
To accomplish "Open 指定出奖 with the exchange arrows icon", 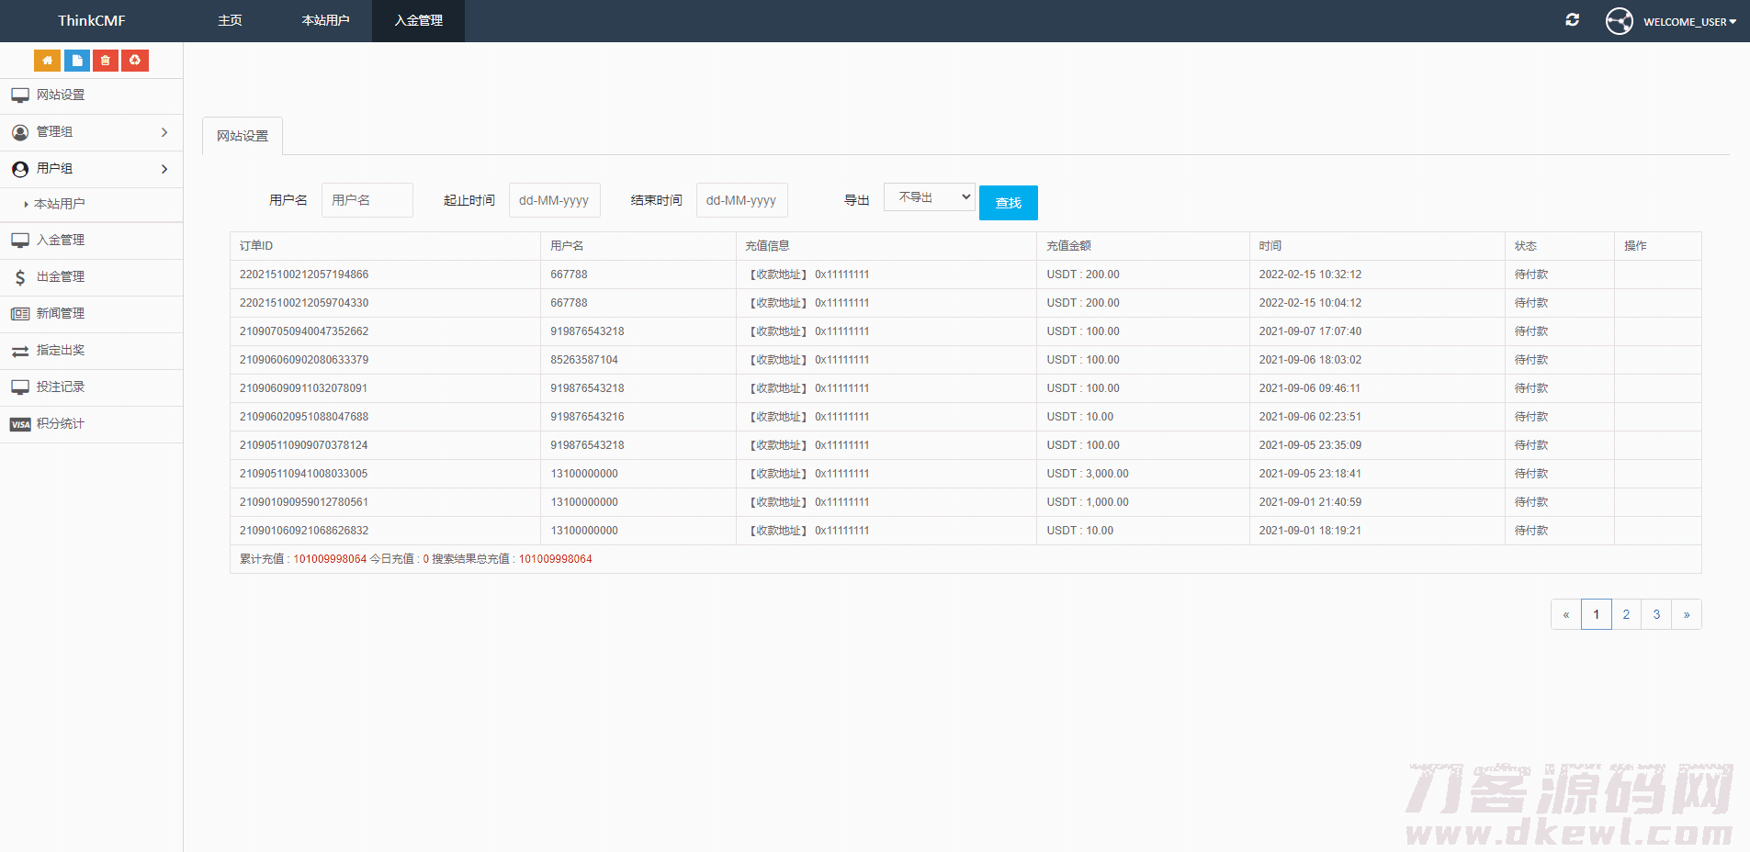I will coord(60,351).
